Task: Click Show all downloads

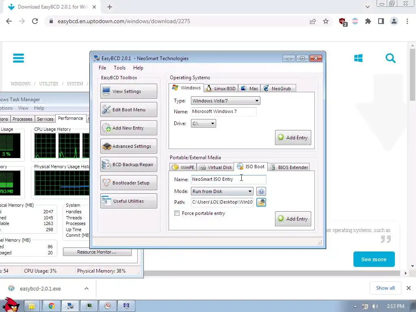Action: [385, 288]
